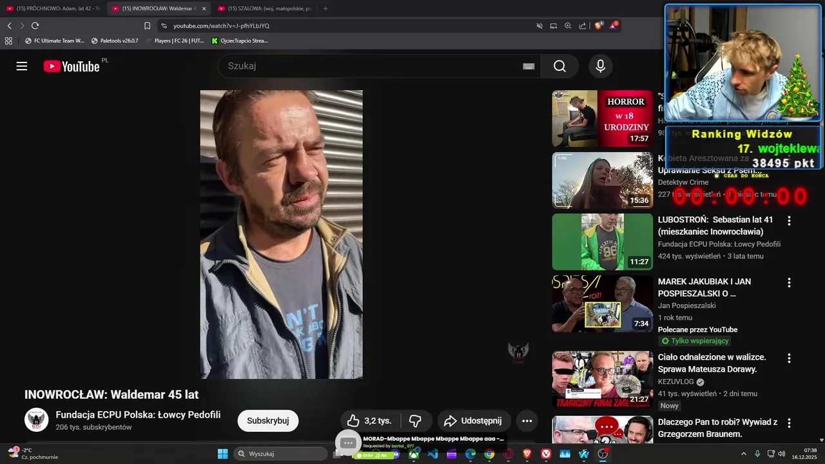Zoom page using magnifier in address bar

pos(568,26)
